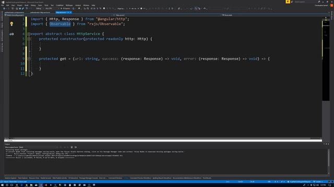
Task: Collapse the constructor code block
Action: pyautogui.click(x=29, y=39)
